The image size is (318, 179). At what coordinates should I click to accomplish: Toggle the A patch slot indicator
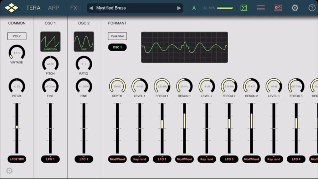point(194,8)
